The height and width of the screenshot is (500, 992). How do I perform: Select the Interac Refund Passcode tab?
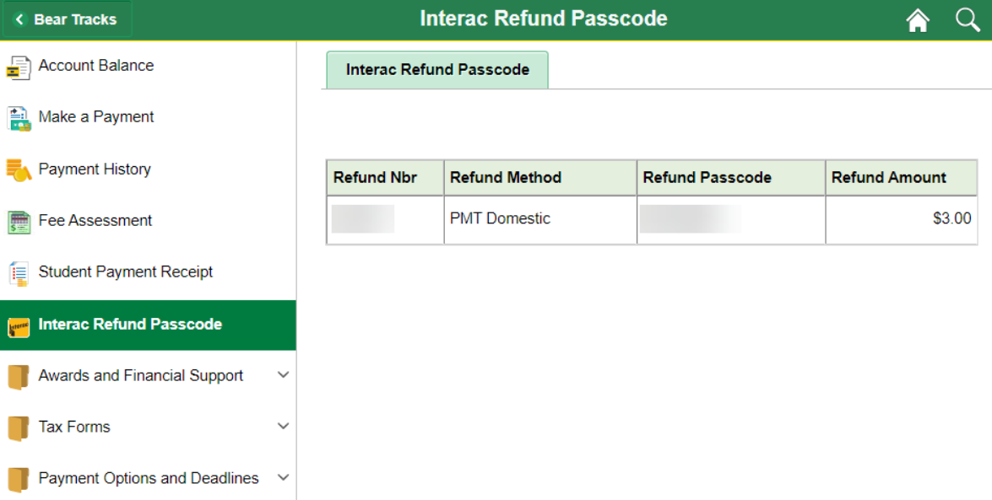pos(437,70)
